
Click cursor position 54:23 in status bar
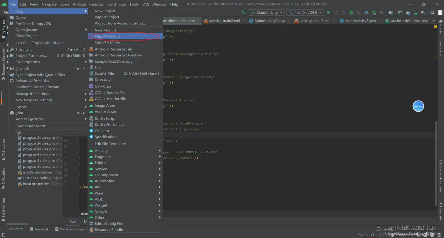[x=363, y=235]
